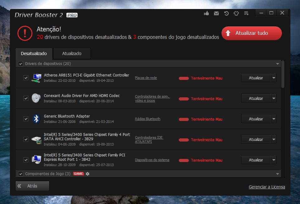Uncheck the Generic Bluetooth Adapter checkbox
Screen dimensions: 300x204
[x=26, y=119]
